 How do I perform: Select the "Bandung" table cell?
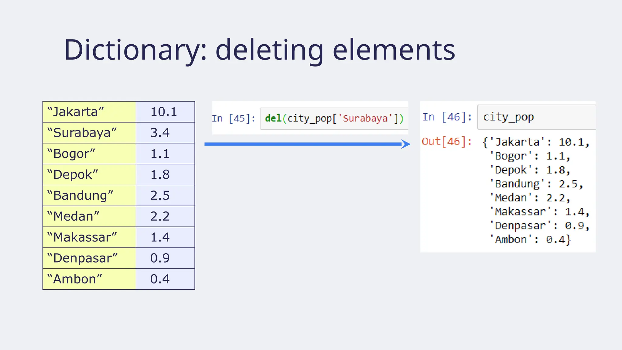pos(89,195)
